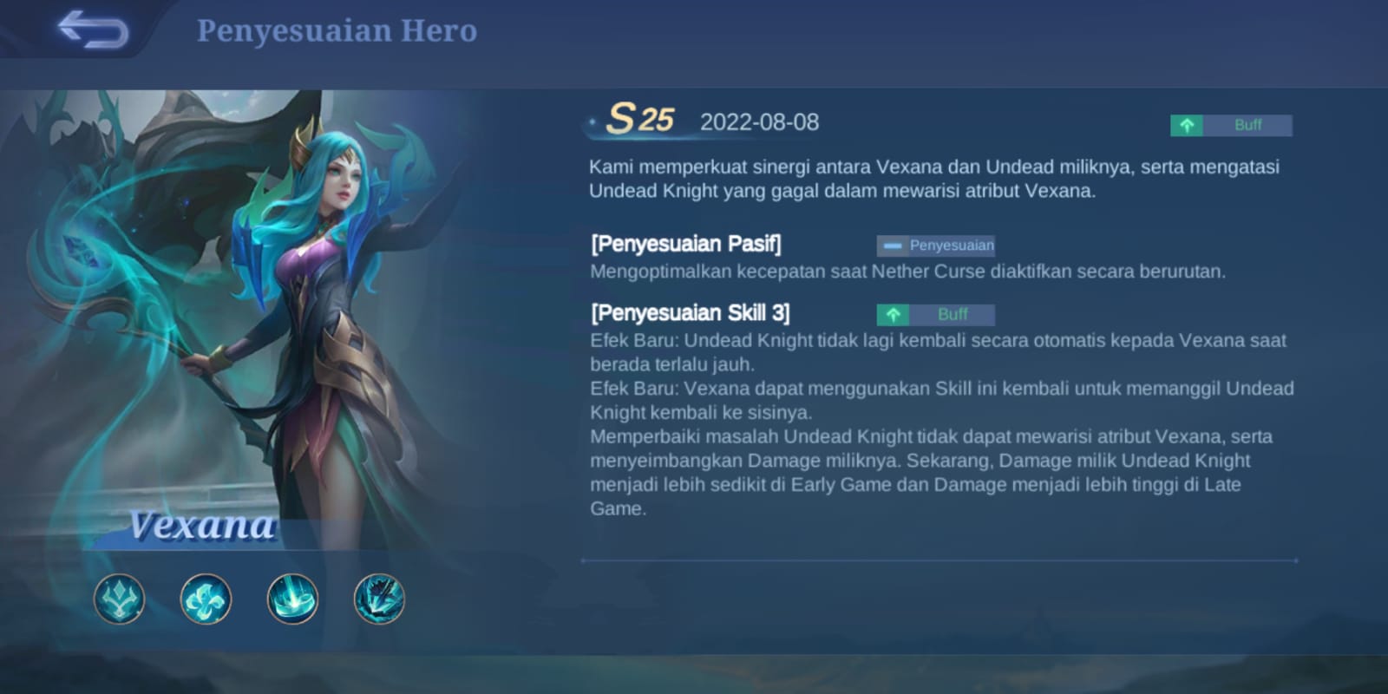Click the Buff label for Skill 3
Image resolution: width=1388 pixels, height=694 pixels.
coord(952,315)
